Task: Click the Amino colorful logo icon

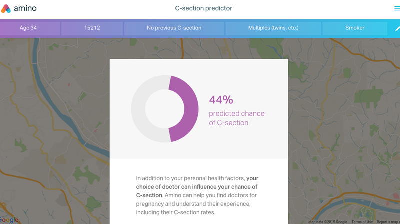Action: tap(6, 8)
